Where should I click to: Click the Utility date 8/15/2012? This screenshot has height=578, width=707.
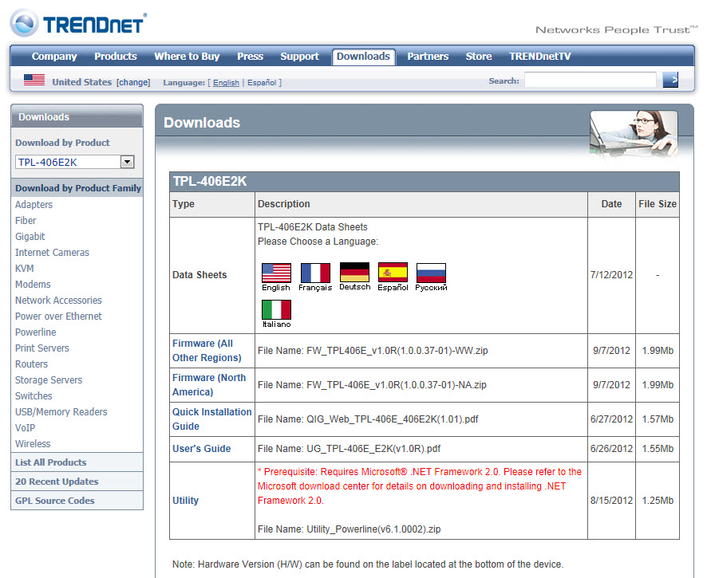point(611,501)
